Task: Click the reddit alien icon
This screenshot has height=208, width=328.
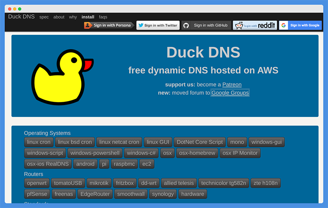Action: (x=239, y=25)
